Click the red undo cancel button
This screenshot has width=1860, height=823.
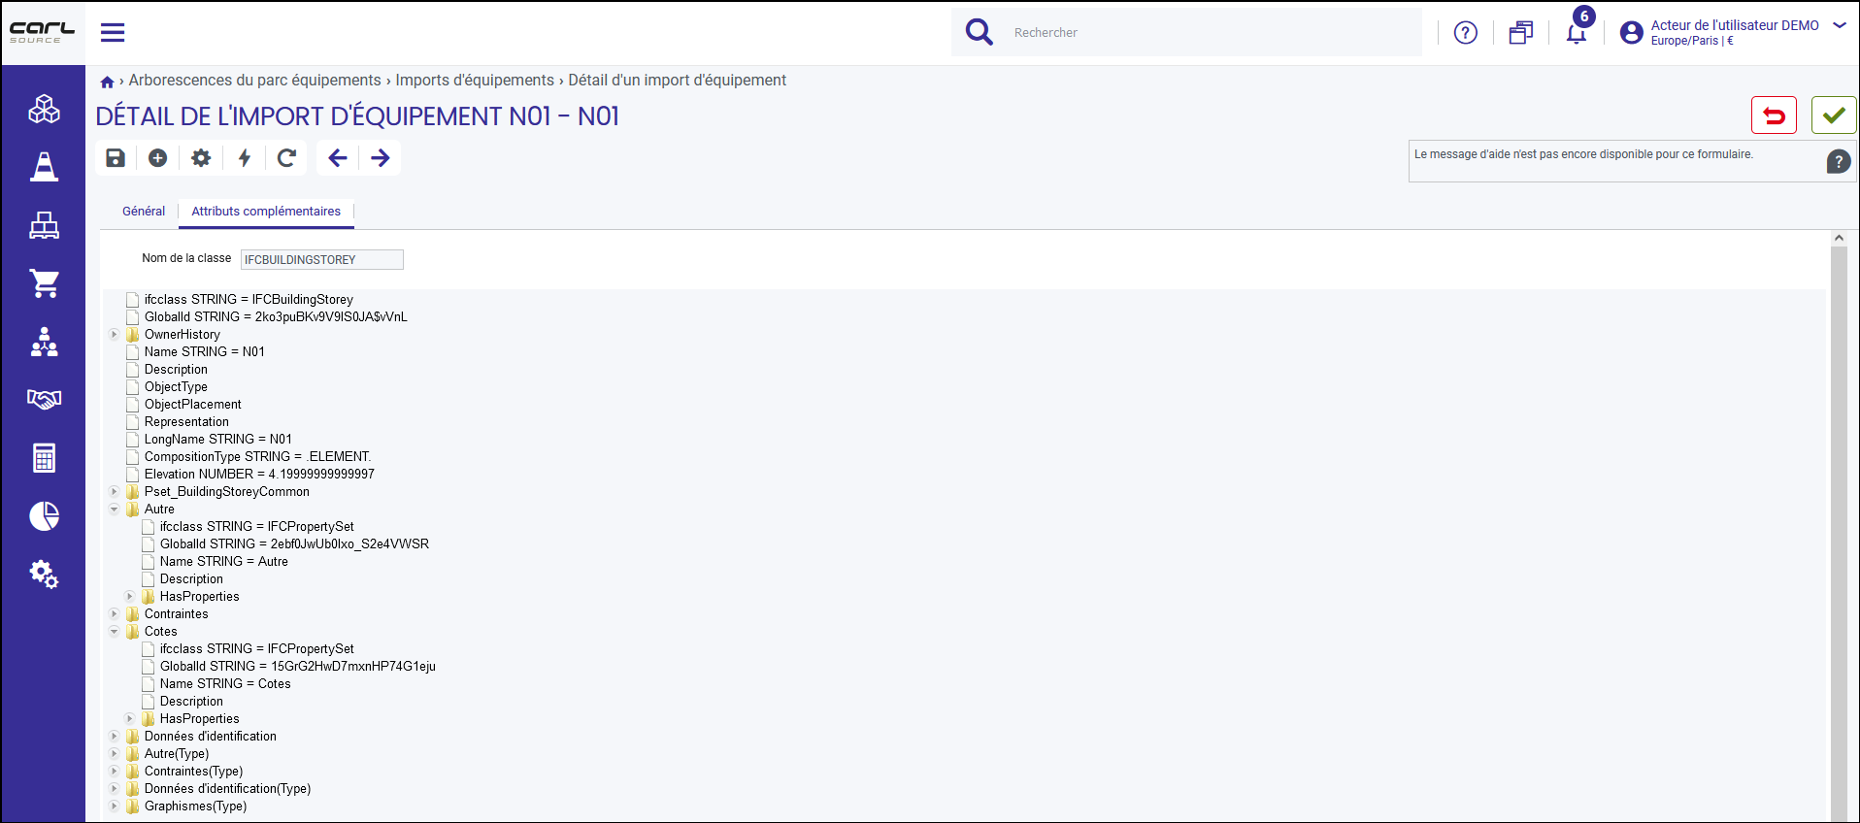coord(1774,115)
